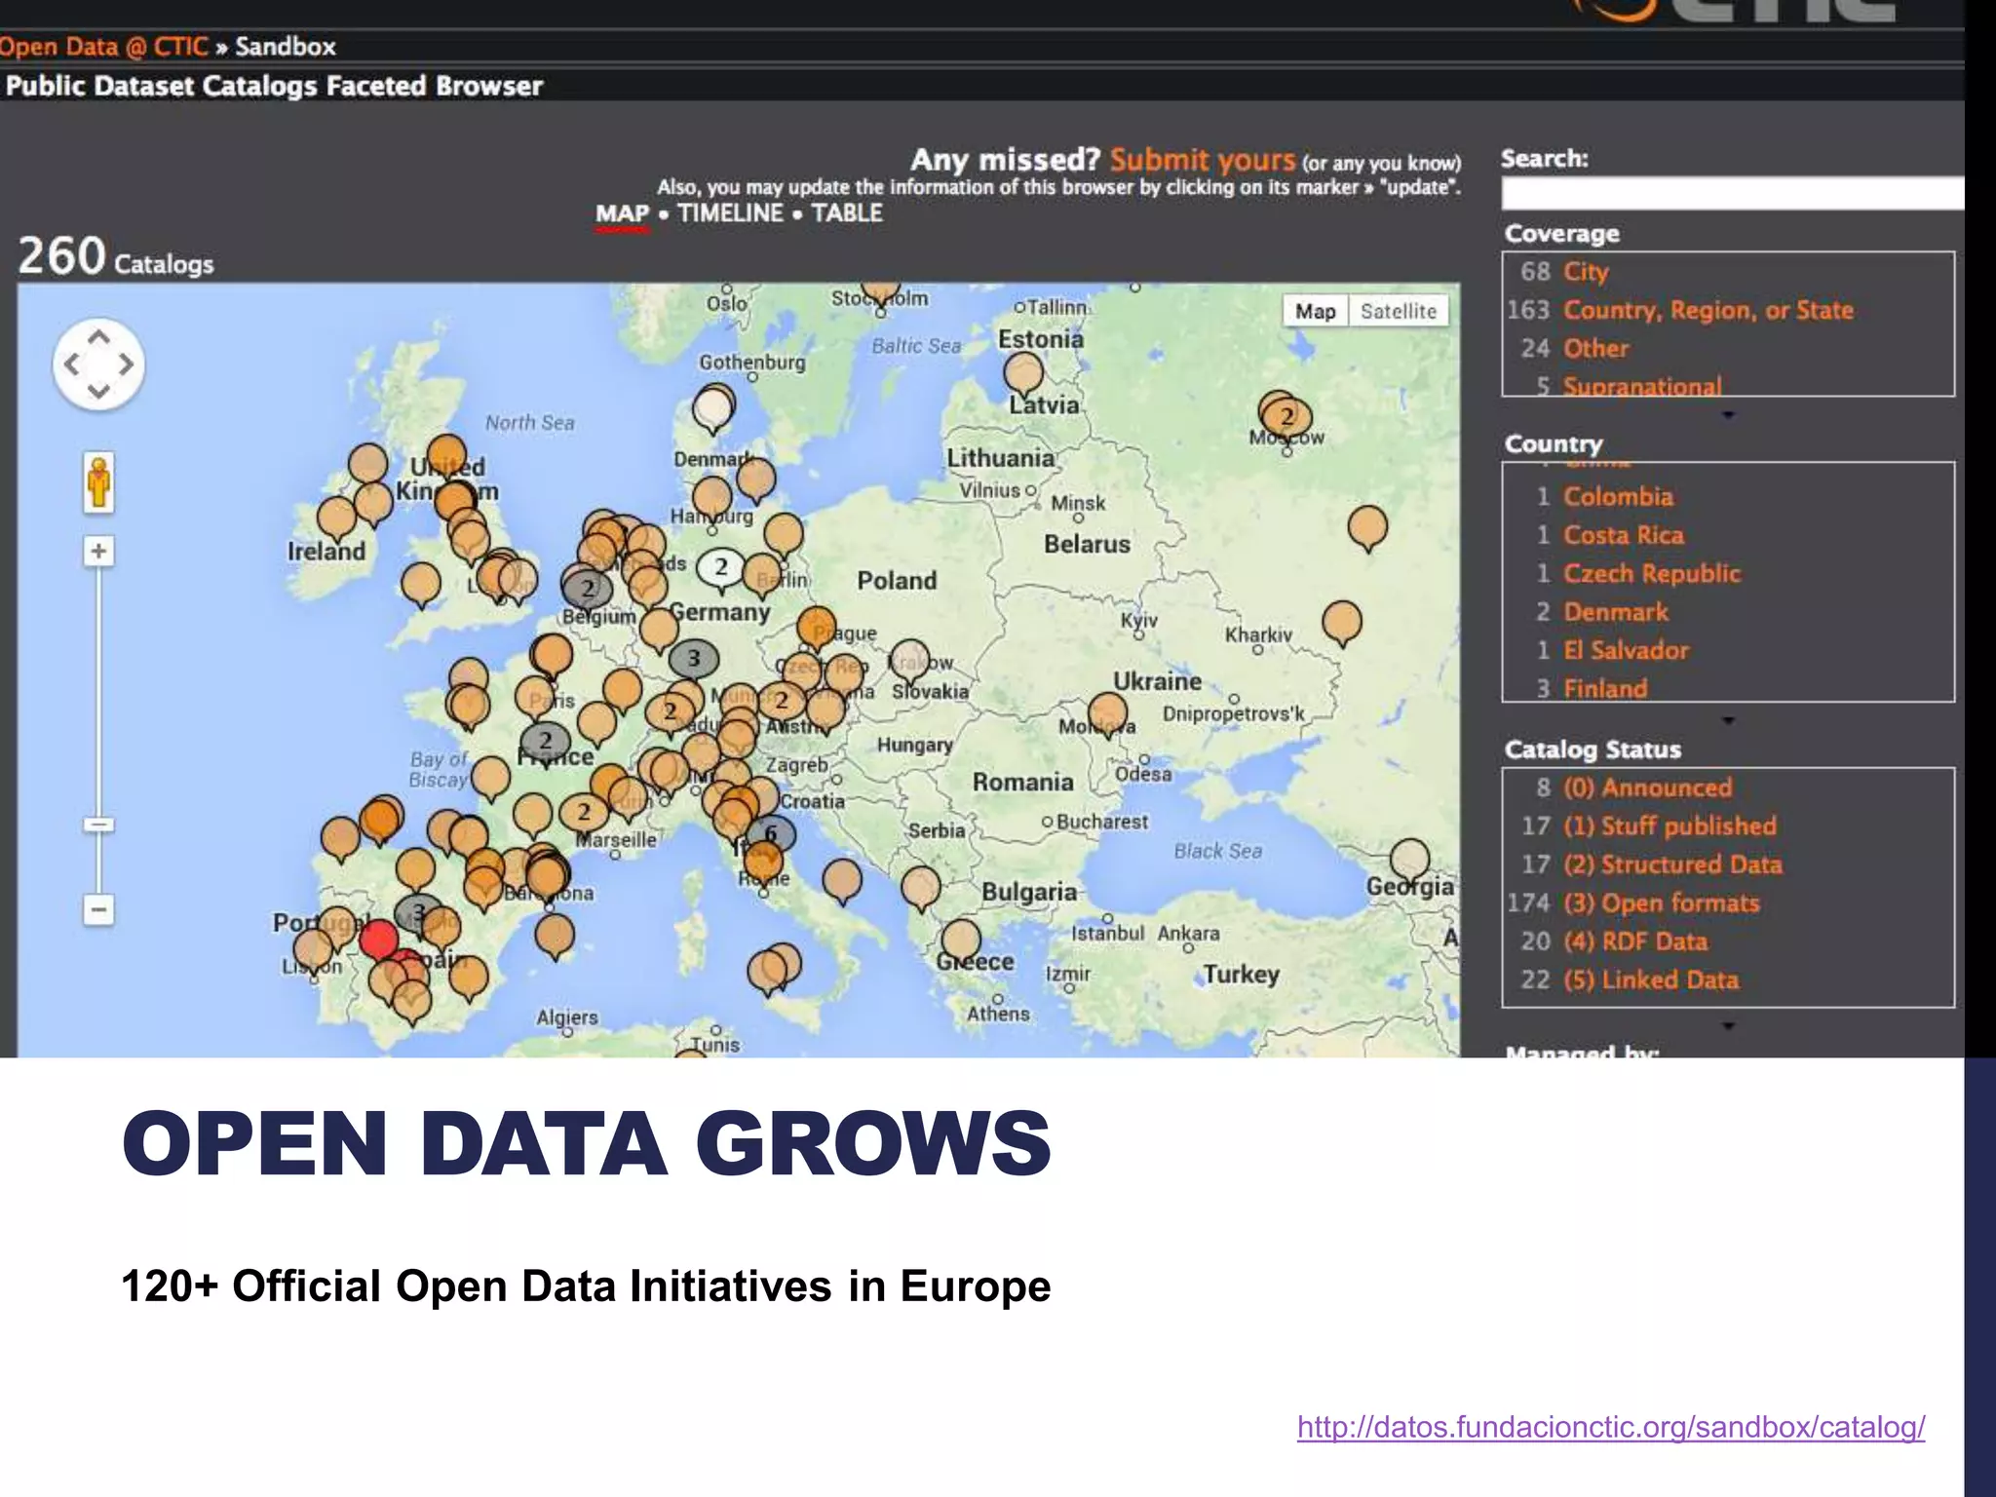Open the Submit yours link
Viewport: 1996px width, 1497px height.
(1202, 160)
